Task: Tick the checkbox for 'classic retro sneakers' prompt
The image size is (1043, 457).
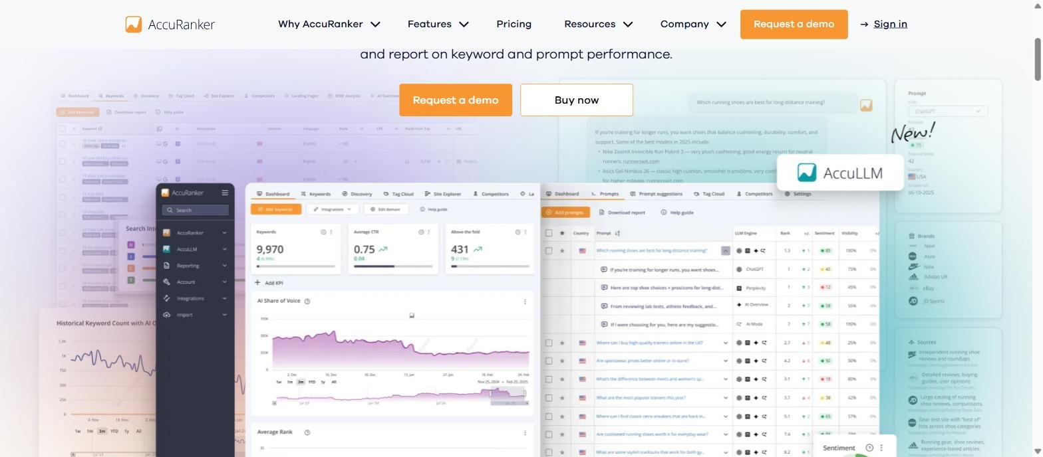Action: (549, 416)
